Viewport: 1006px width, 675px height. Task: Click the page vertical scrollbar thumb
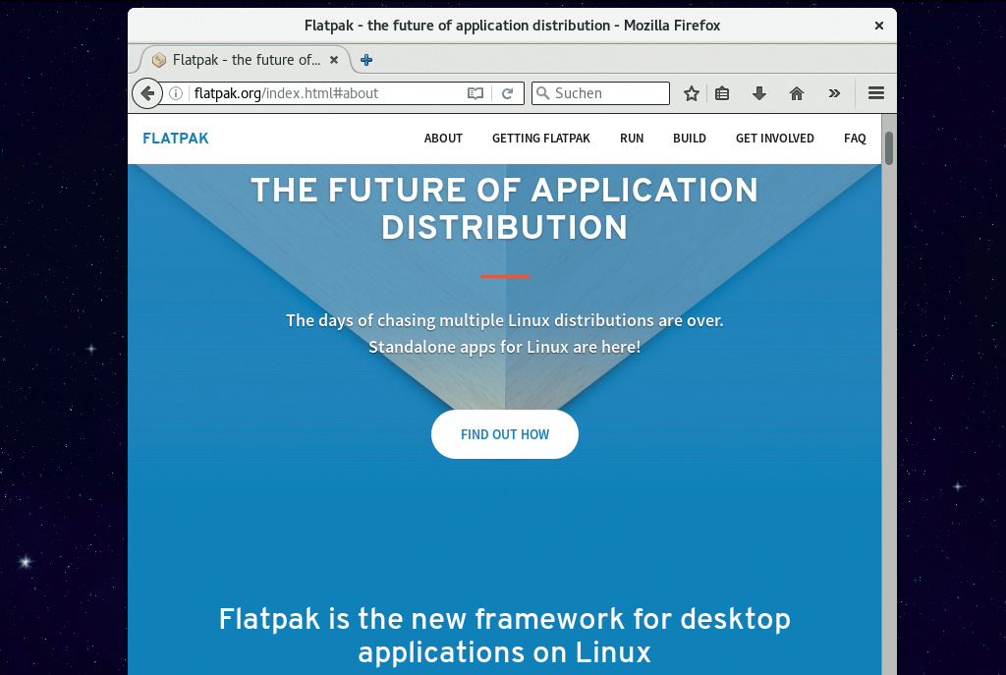[x=888, y=148]
